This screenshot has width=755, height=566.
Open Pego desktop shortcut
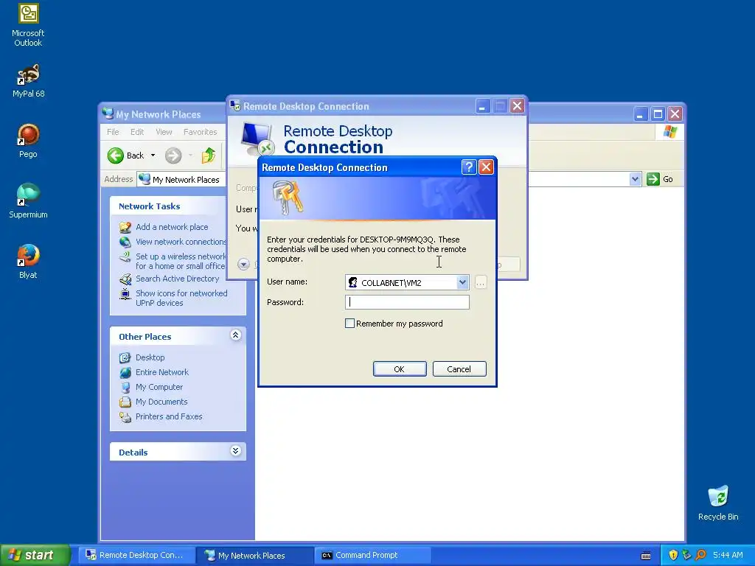click(x=28, y=141)
